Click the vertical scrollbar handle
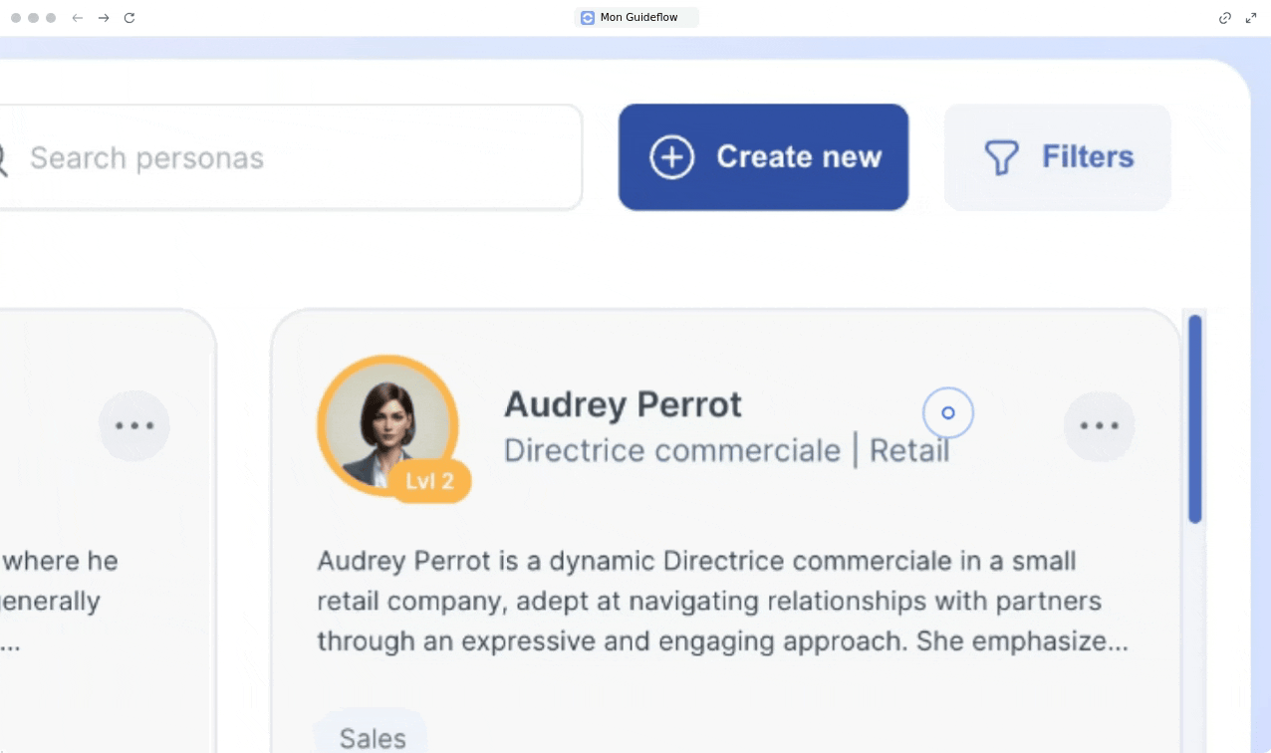Screen dimensions: 1271x753 point(1194,418)
